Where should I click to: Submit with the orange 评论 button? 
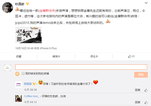[x=141, y=75]
